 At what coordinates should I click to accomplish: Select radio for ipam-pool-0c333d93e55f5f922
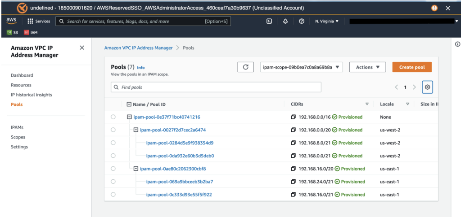coord(113,195)
